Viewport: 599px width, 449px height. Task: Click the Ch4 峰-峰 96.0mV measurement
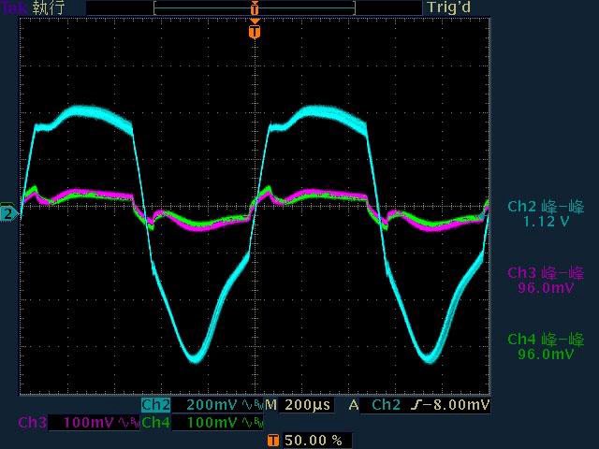point(545,347)
